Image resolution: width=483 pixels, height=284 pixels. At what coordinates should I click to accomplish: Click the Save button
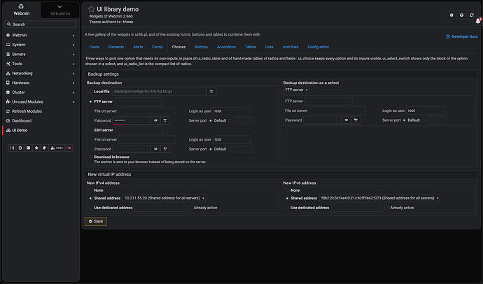tap(96, 221)
